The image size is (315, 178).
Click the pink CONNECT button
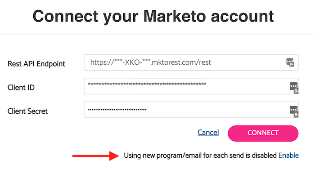(263, 133)
